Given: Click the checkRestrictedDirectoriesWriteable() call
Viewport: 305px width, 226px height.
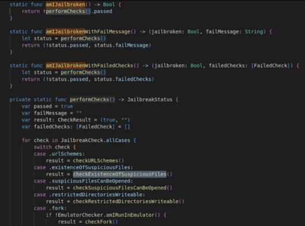Looking at the screenshot, I should point(128,201).
